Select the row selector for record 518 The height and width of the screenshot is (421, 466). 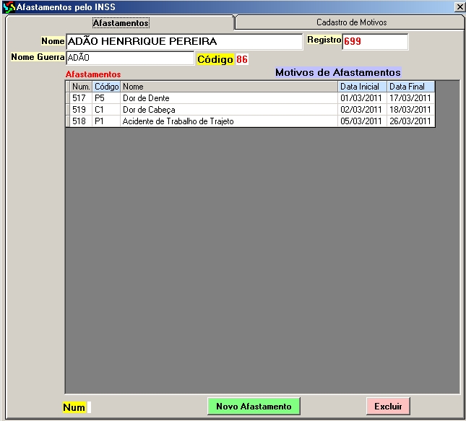(x=68, y=121)
